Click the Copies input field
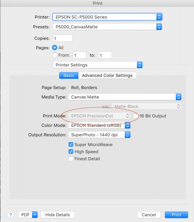 click(63, 38)
